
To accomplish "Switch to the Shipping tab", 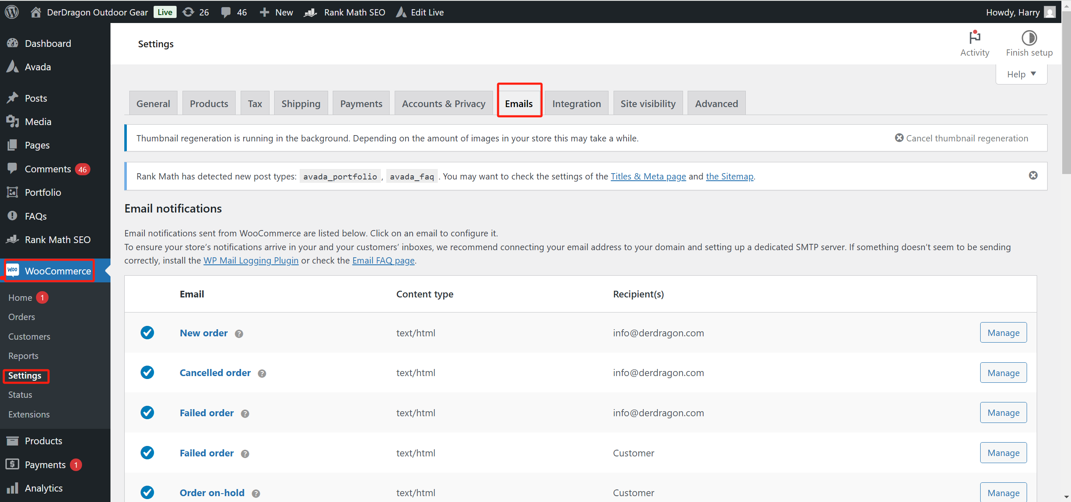I will (x=300, y=103).
